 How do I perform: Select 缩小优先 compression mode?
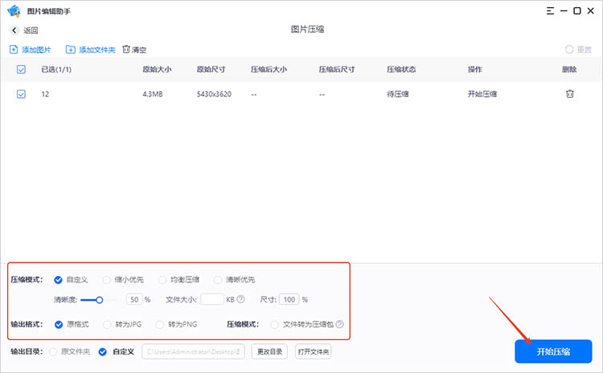[x=106, y=280]
